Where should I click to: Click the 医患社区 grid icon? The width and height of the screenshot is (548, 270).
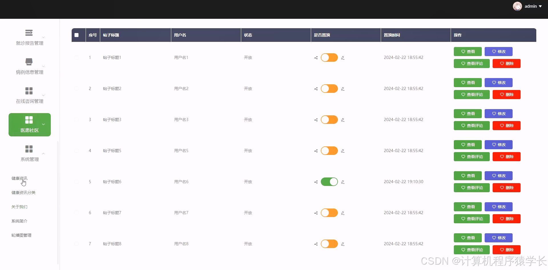click(x=29, y=120)
